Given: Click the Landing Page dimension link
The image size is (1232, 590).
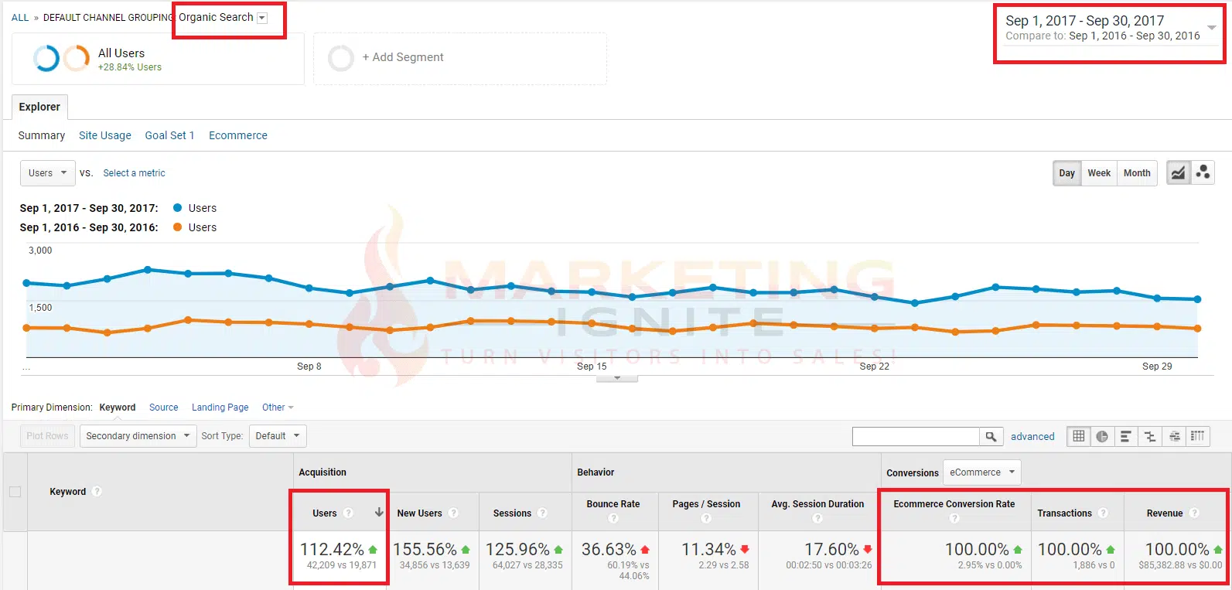Looking at the screenshot, I should [220, 408].
